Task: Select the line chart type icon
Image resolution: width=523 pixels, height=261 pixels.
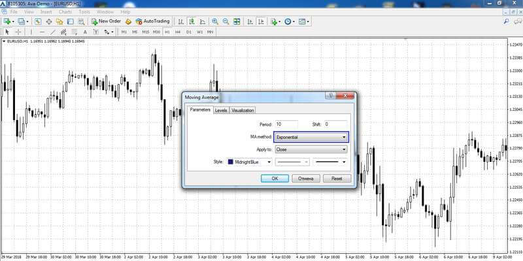Action: tap(203, 22)
